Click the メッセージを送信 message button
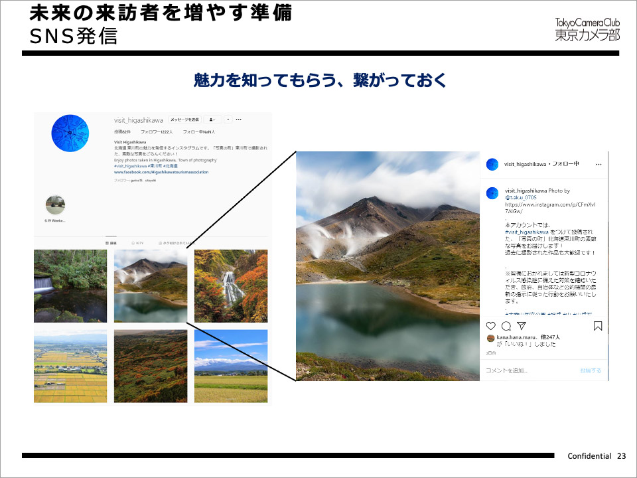This screenshot has height=478, width=637. click(184, 118)
